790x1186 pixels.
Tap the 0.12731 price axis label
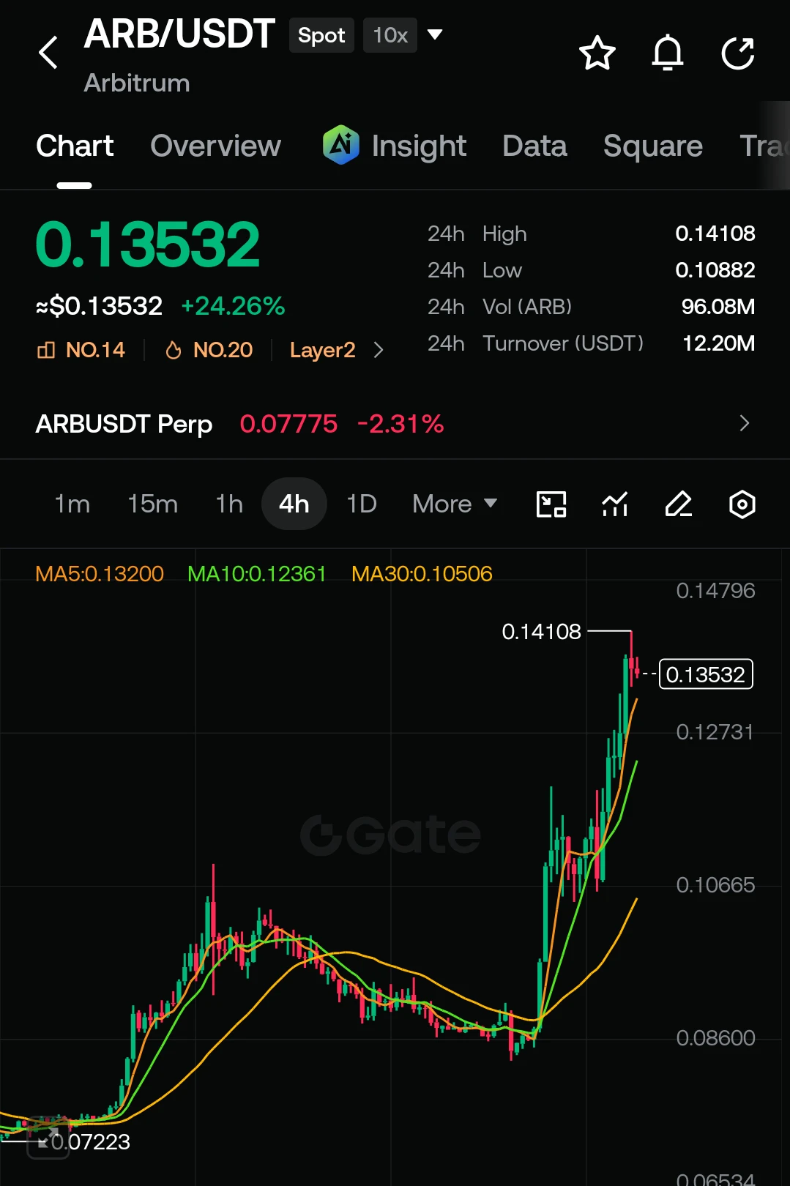tap(715, 732)
